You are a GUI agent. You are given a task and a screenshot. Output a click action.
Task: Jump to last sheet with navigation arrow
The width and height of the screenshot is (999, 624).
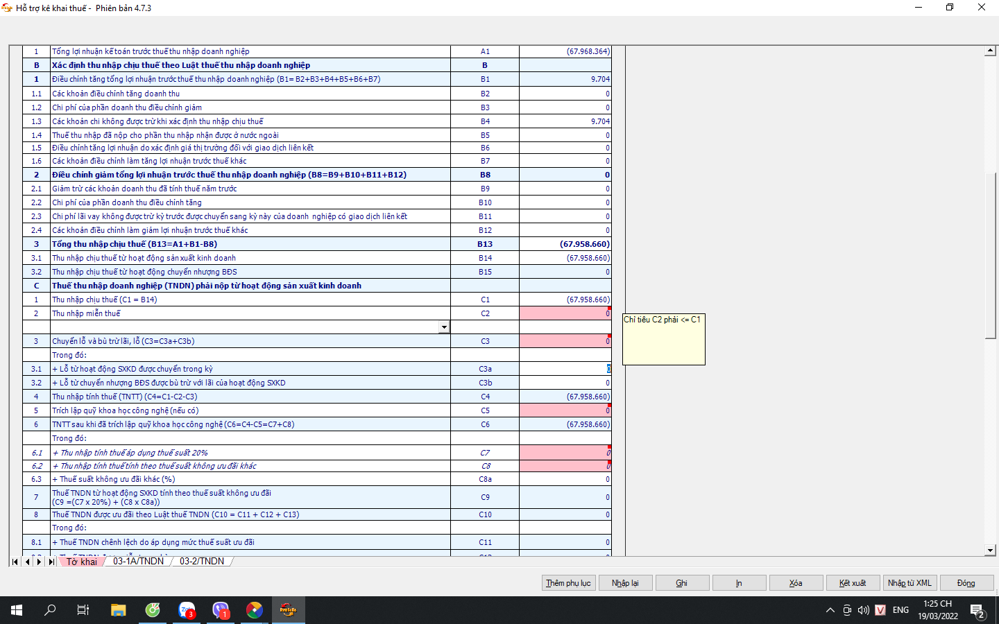(x=51, y=562)
